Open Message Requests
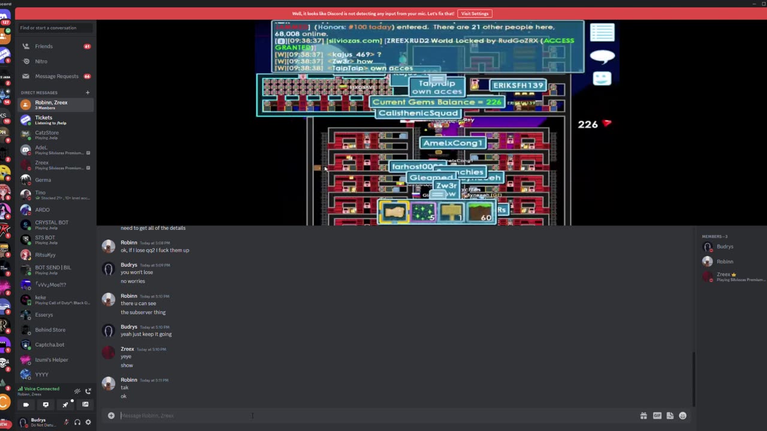Screen dimensions: 767x431 tap(56, 76)
